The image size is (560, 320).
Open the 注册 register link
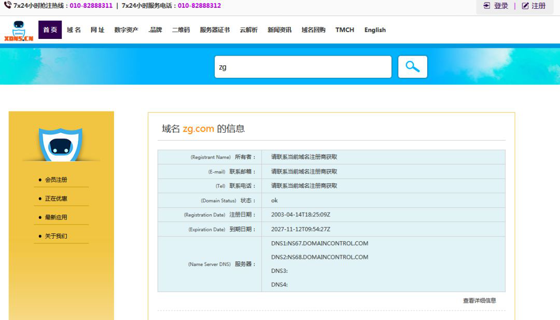coord(534,6)
